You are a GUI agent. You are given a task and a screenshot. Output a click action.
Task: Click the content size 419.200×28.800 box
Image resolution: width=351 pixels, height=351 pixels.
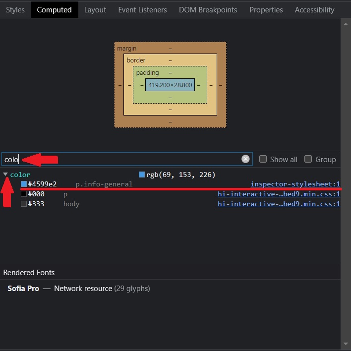[x=170, y=85]
